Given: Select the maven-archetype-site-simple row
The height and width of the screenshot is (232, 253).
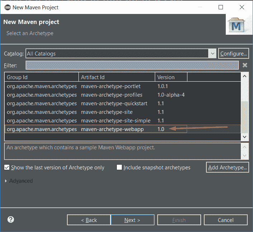Looking at the screenshot, I should point(123,121).
